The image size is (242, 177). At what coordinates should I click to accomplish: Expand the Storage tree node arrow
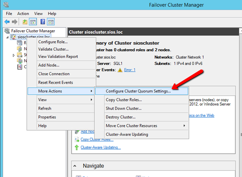[x=14, y=55]
